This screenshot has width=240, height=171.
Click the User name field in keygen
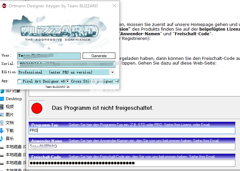[49, 56]
